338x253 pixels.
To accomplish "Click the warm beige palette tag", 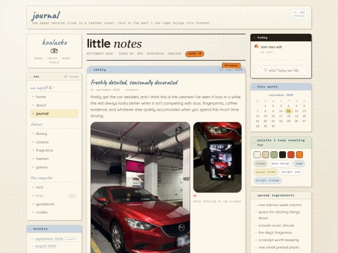I will [x=280, y=164].
